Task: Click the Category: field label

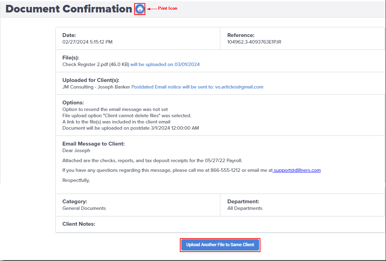Action: [75, 202]
